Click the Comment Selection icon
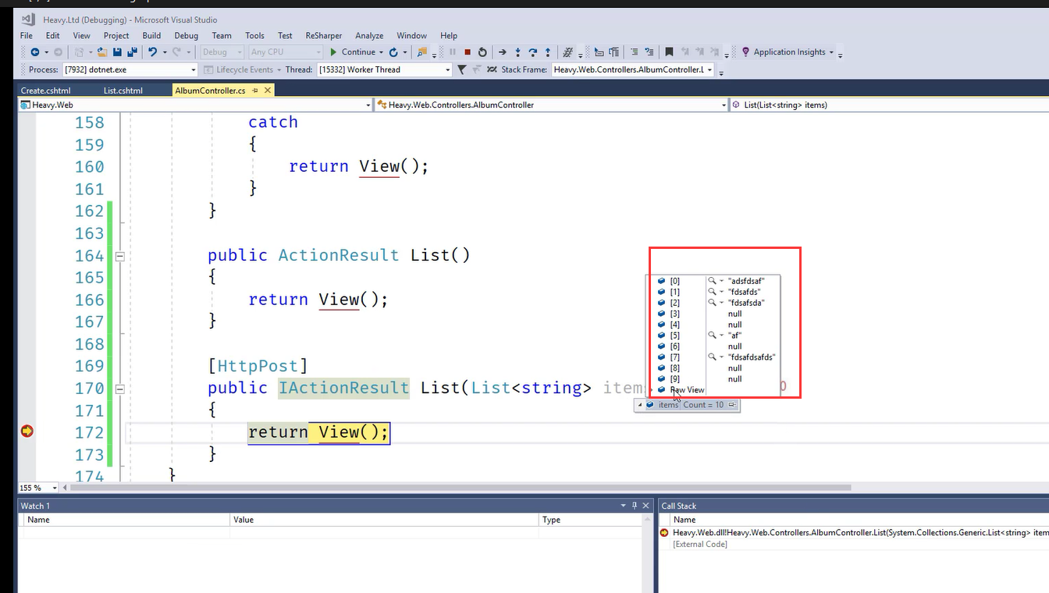Viewport: 1049px width, 593px height. [634, 52]
